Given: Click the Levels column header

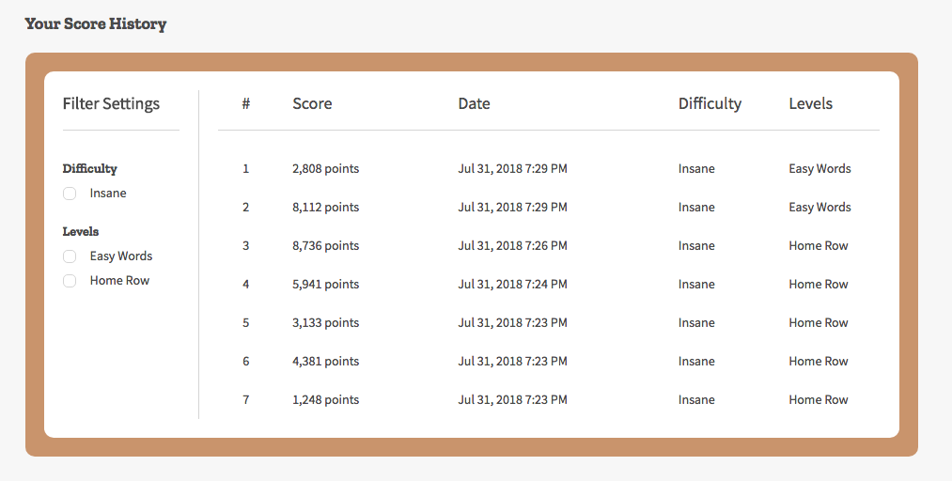Looking at the screenshot, I should pos(810,104).
